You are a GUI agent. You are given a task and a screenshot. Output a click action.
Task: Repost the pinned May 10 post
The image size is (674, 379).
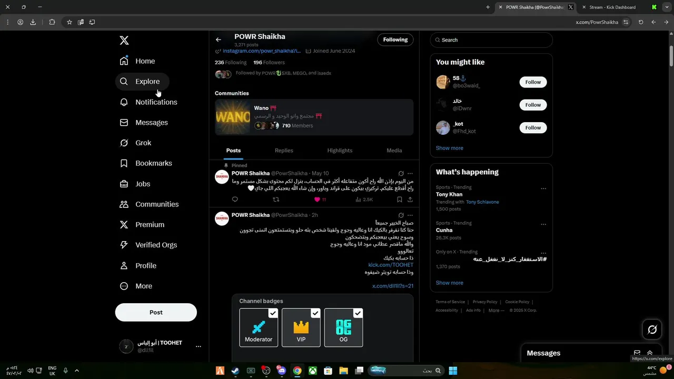(276, 200)
